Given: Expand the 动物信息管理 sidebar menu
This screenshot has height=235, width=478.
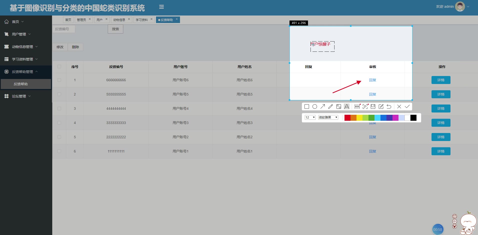Looking at the screenshot, I should (x=26, y=47).
